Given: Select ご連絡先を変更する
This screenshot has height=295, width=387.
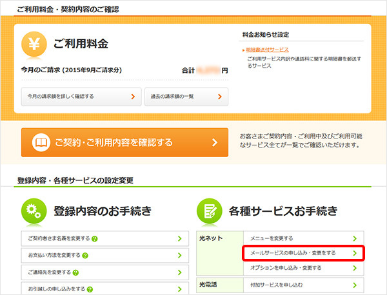Looking at the screenshot, I should (105, 272).
